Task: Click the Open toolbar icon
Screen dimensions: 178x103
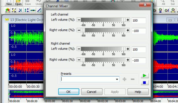Action: point(18,3)
